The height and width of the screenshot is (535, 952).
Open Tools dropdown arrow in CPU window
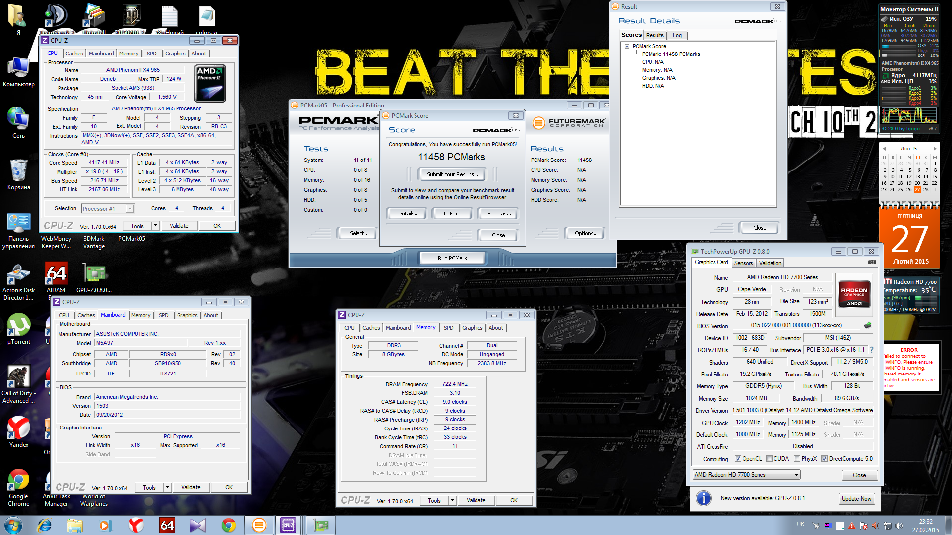pyautogui.click(x=155, y=226)
